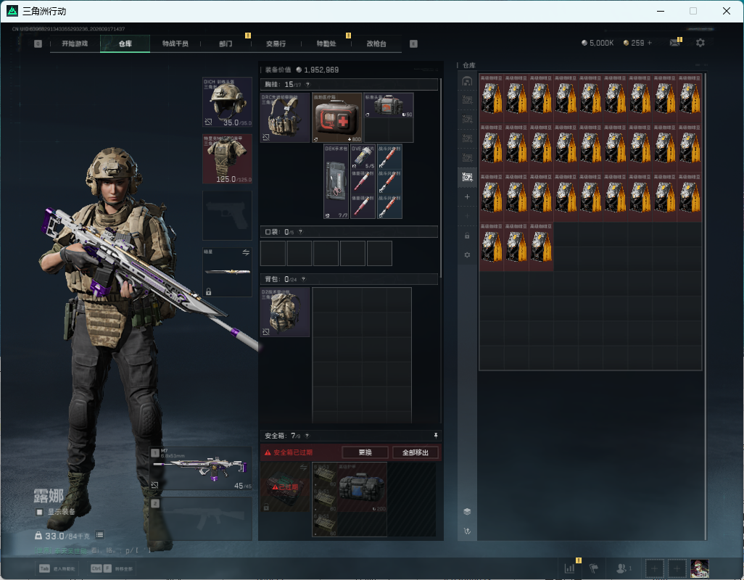Click the plus beside 259 currency
Screen dimensions: 744x580
(650, 43)
